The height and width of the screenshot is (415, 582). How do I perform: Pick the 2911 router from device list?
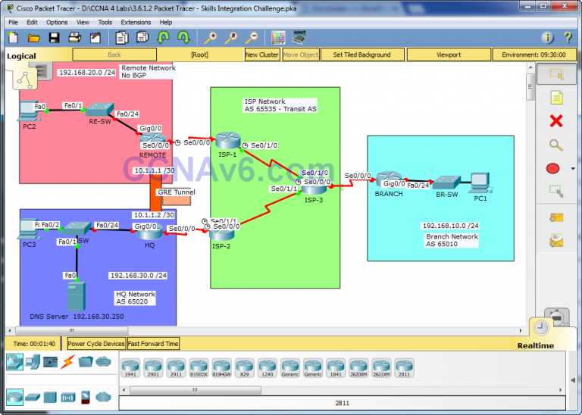click(176, 368)
